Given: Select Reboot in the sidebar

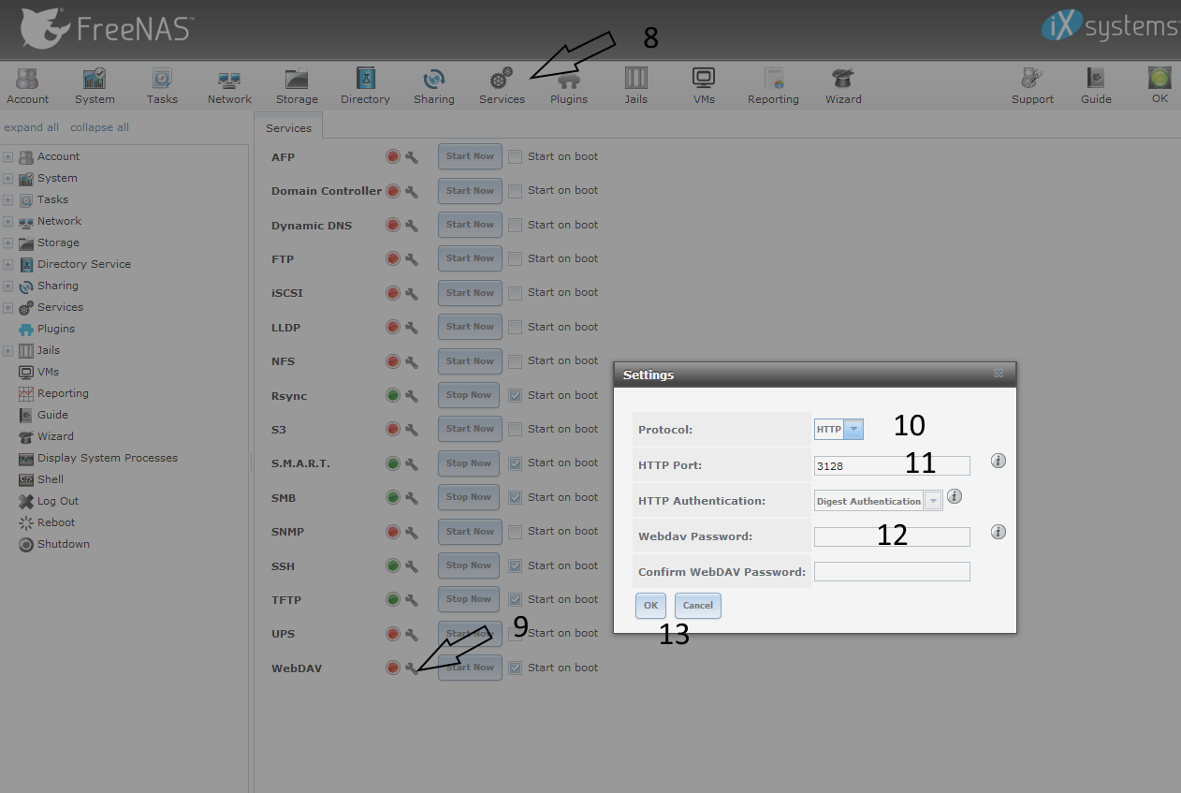Looking at the screenshot, I should [56, 522].
